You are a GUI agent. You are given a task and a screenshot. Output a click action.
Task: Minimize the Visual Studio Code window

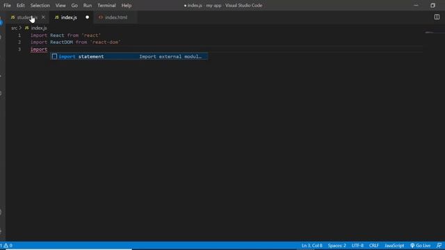(416, 6)
